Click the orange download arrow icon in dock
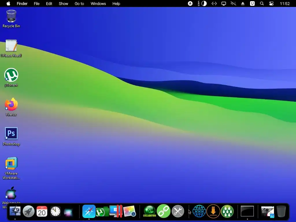Viewport: 296px width, 222px height. pos(213,211)
